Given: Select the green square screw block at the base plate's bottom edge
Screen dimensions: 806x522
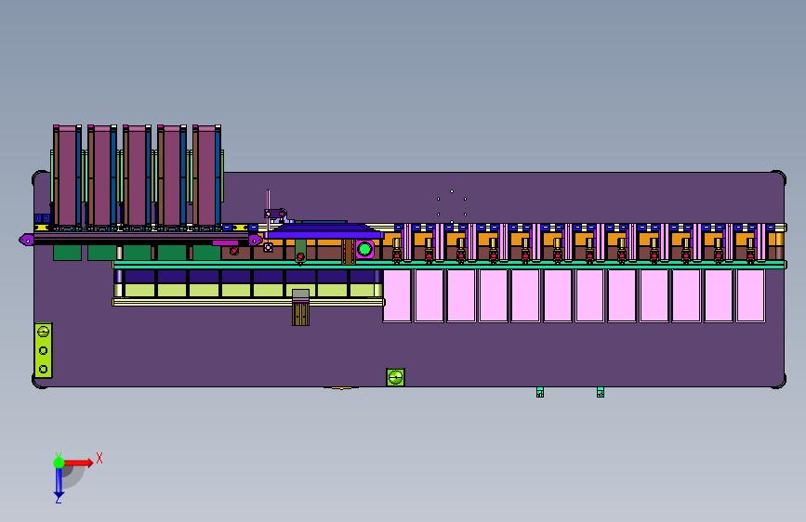Looking at the screenshot, I should (395, 377).
